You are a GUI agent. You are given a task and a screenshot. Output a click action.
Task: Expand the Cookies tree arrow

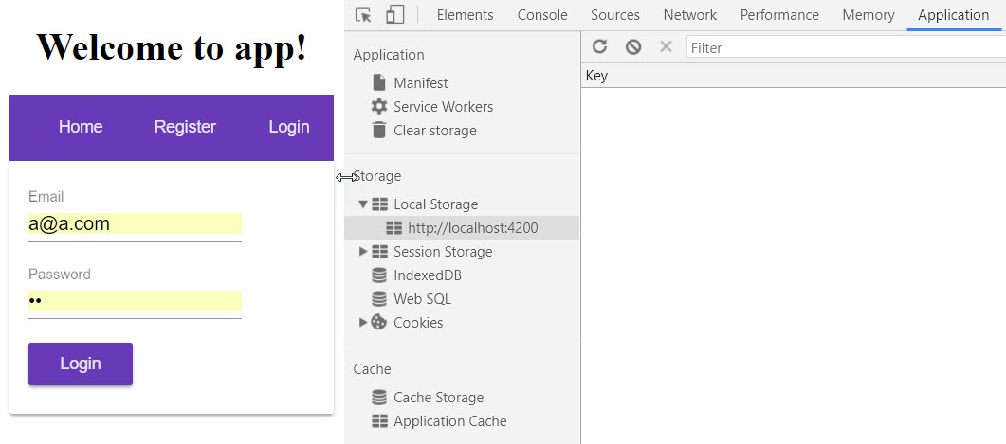pyautogui.click(x=363, y=322)
